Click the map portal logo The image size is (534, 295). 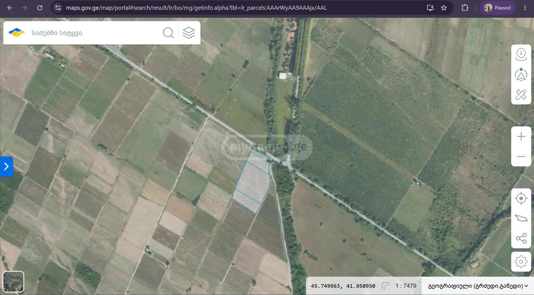(16, 33)
